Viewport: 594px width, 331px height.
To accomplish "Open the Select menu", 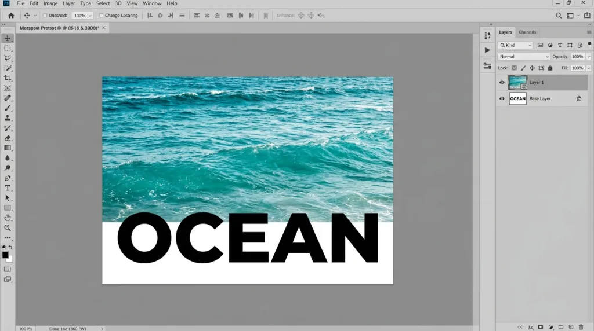I will pos(103,3).
